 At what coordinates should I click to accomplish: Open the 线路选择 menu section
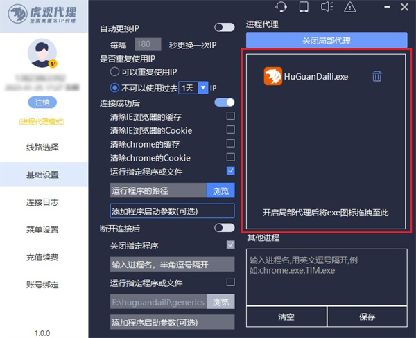point(43,148)
